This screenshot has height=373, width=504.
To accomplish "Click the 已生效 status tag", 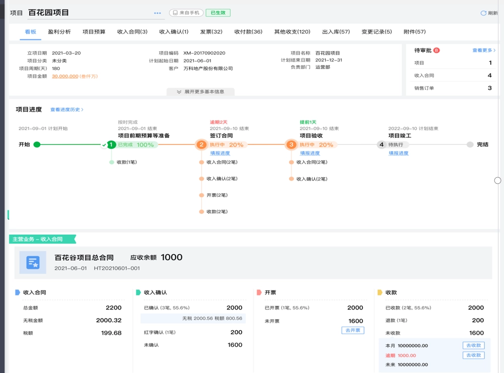I will [218, 13].
